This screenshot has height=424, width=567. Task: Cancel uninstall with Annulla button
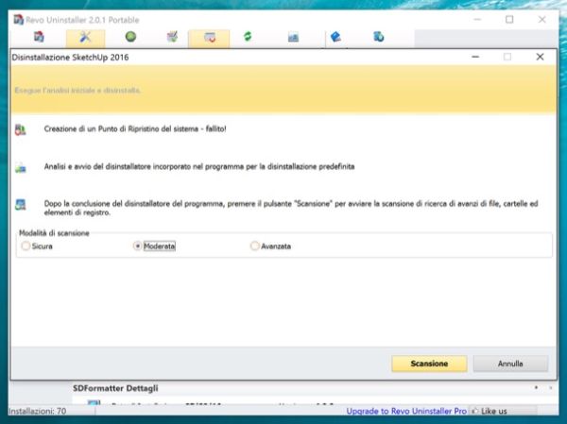pos(510,364)
